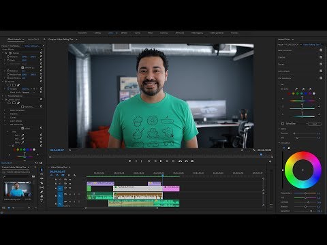Select the clip thumbnail in Project panel
The height and width of the screenshot is (245, 327).
tap(18, 189)
